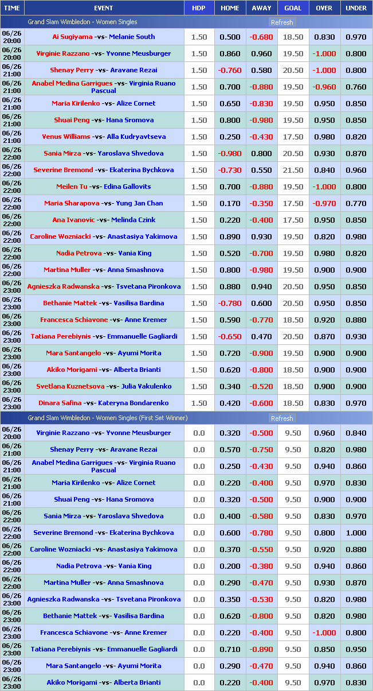Click the GOAL column header
The width and height of the screenshot is (373, 691).
pos(293,8)
